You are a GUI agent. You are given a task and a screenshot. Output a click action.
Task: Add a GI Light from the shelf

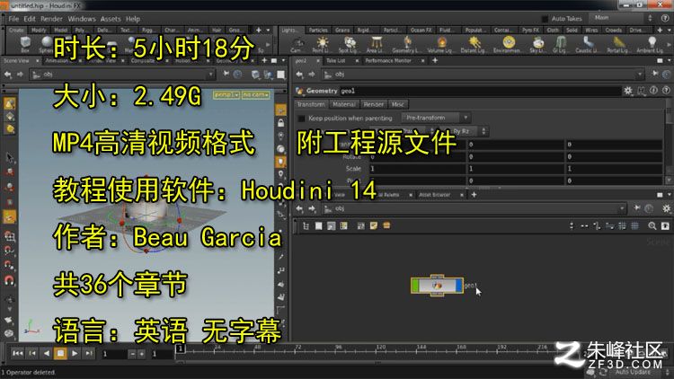pos(561,44)
